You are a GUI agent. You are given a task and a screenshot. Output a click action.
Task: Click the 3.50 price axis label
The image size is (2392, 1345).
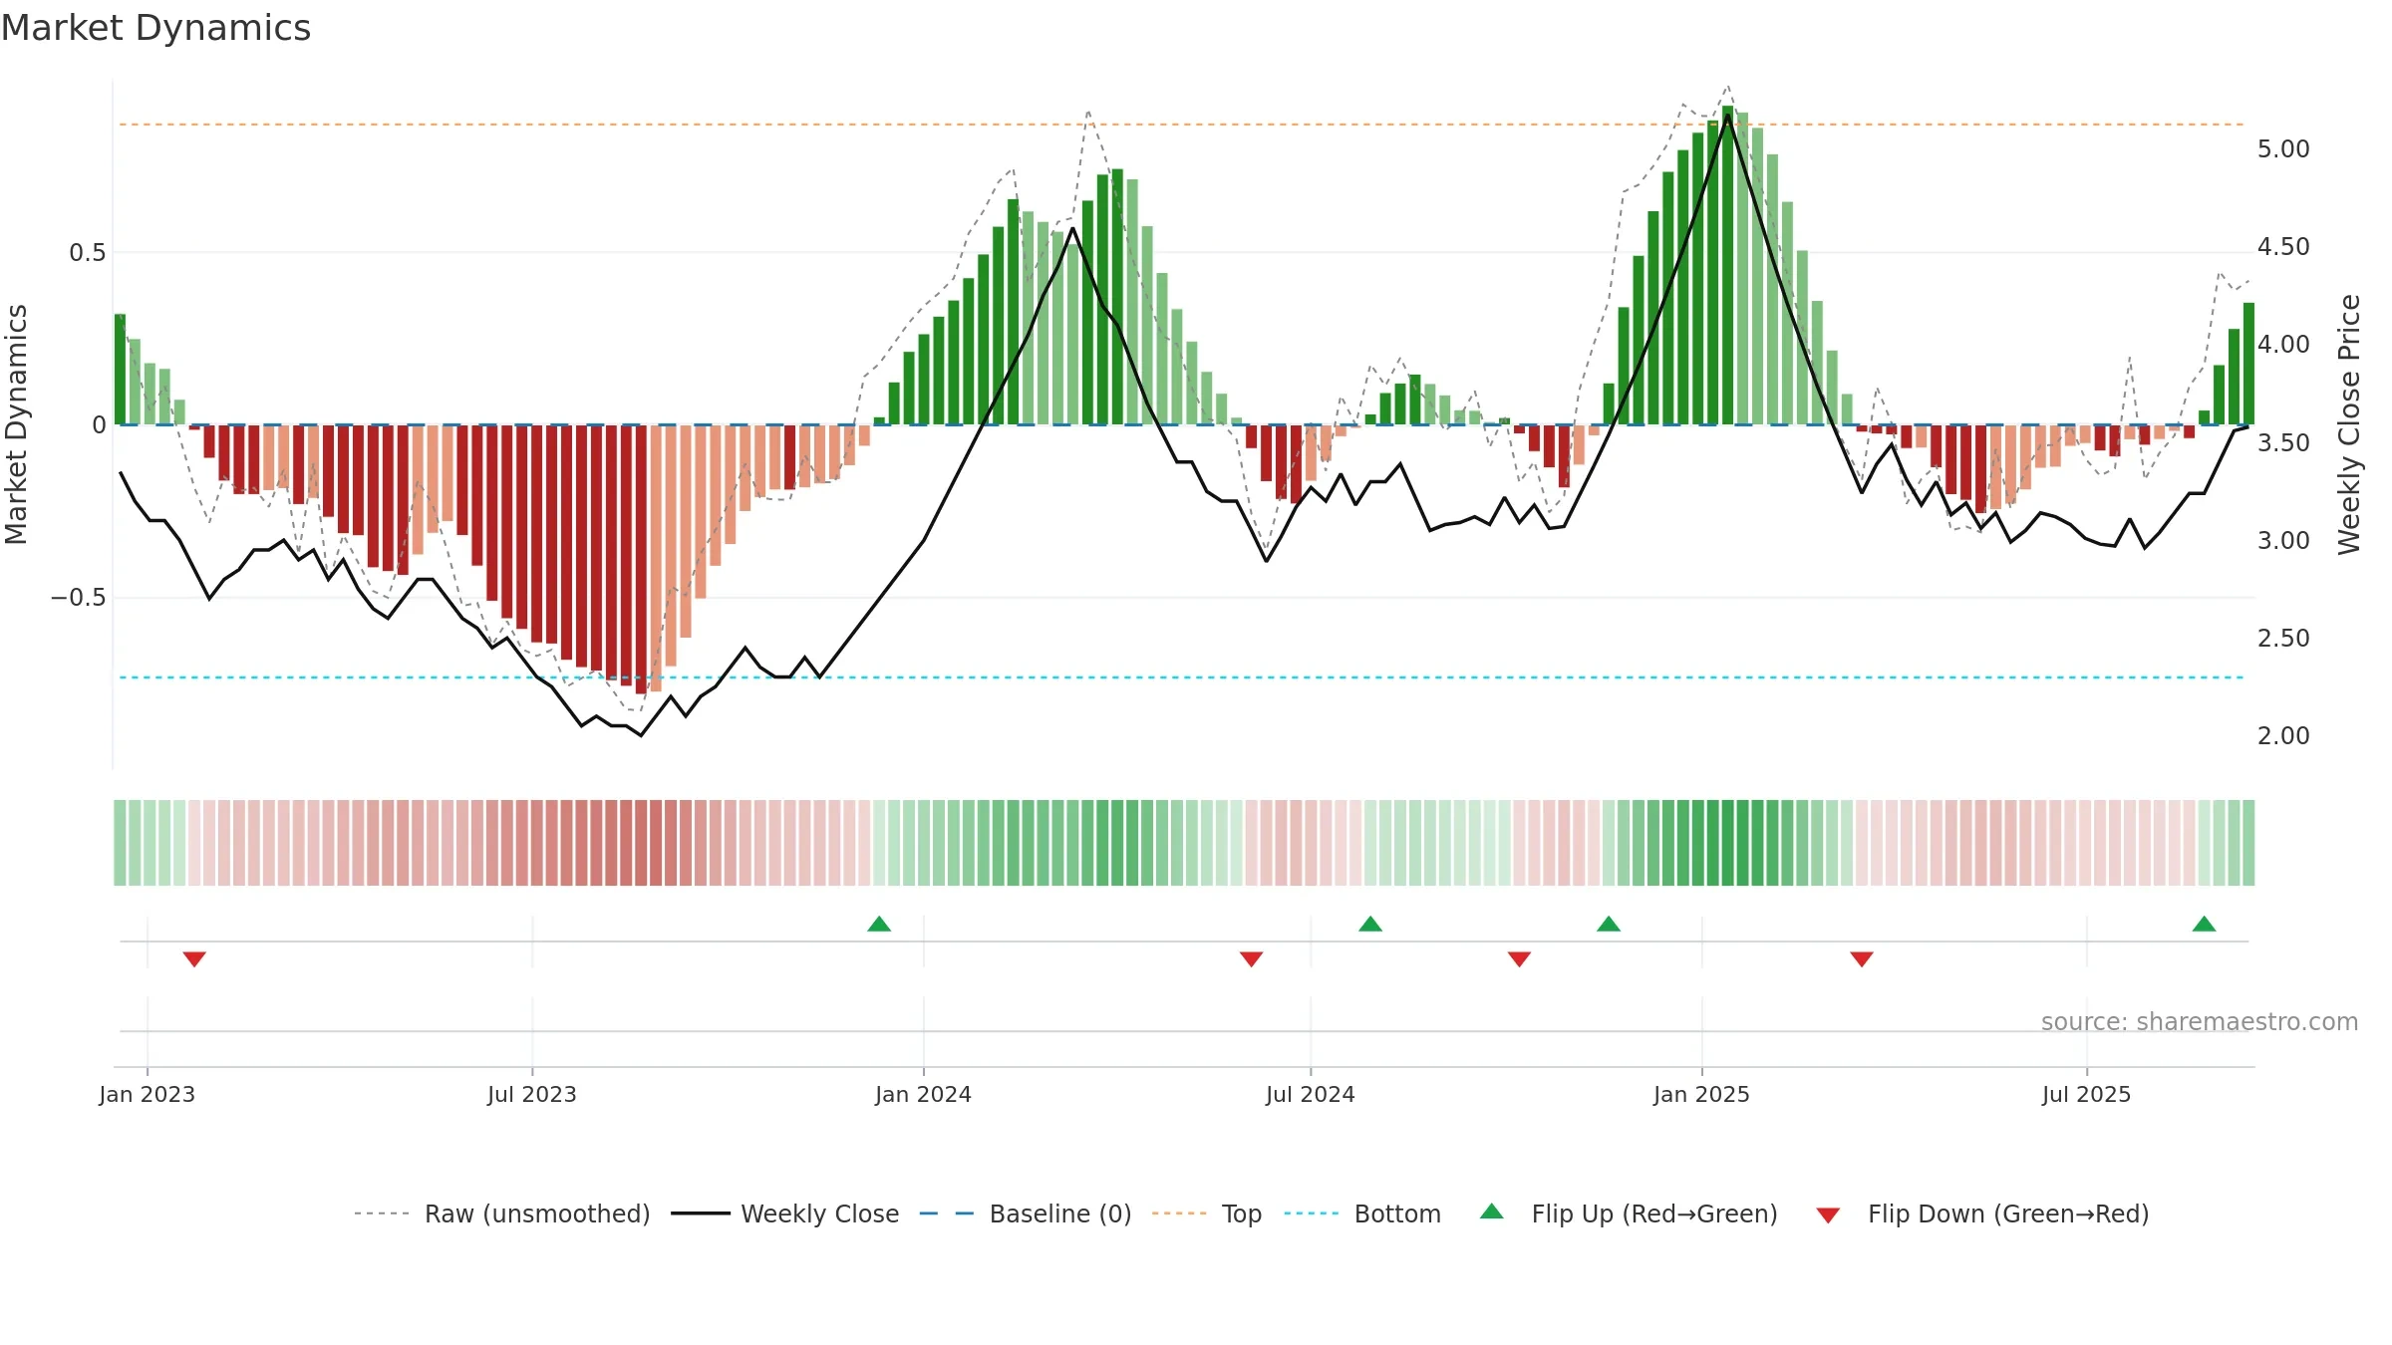click(2283, 442)
